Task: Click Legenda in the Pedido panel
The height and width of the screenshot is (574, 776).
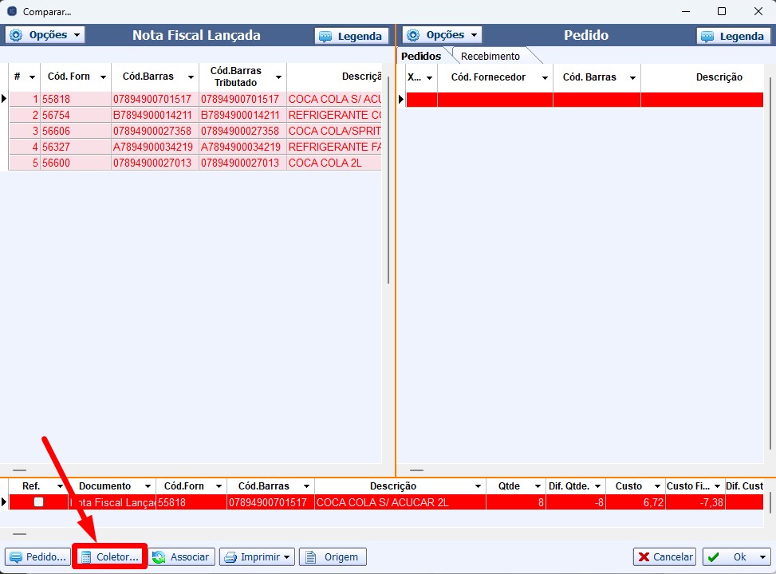Action: 733,36
